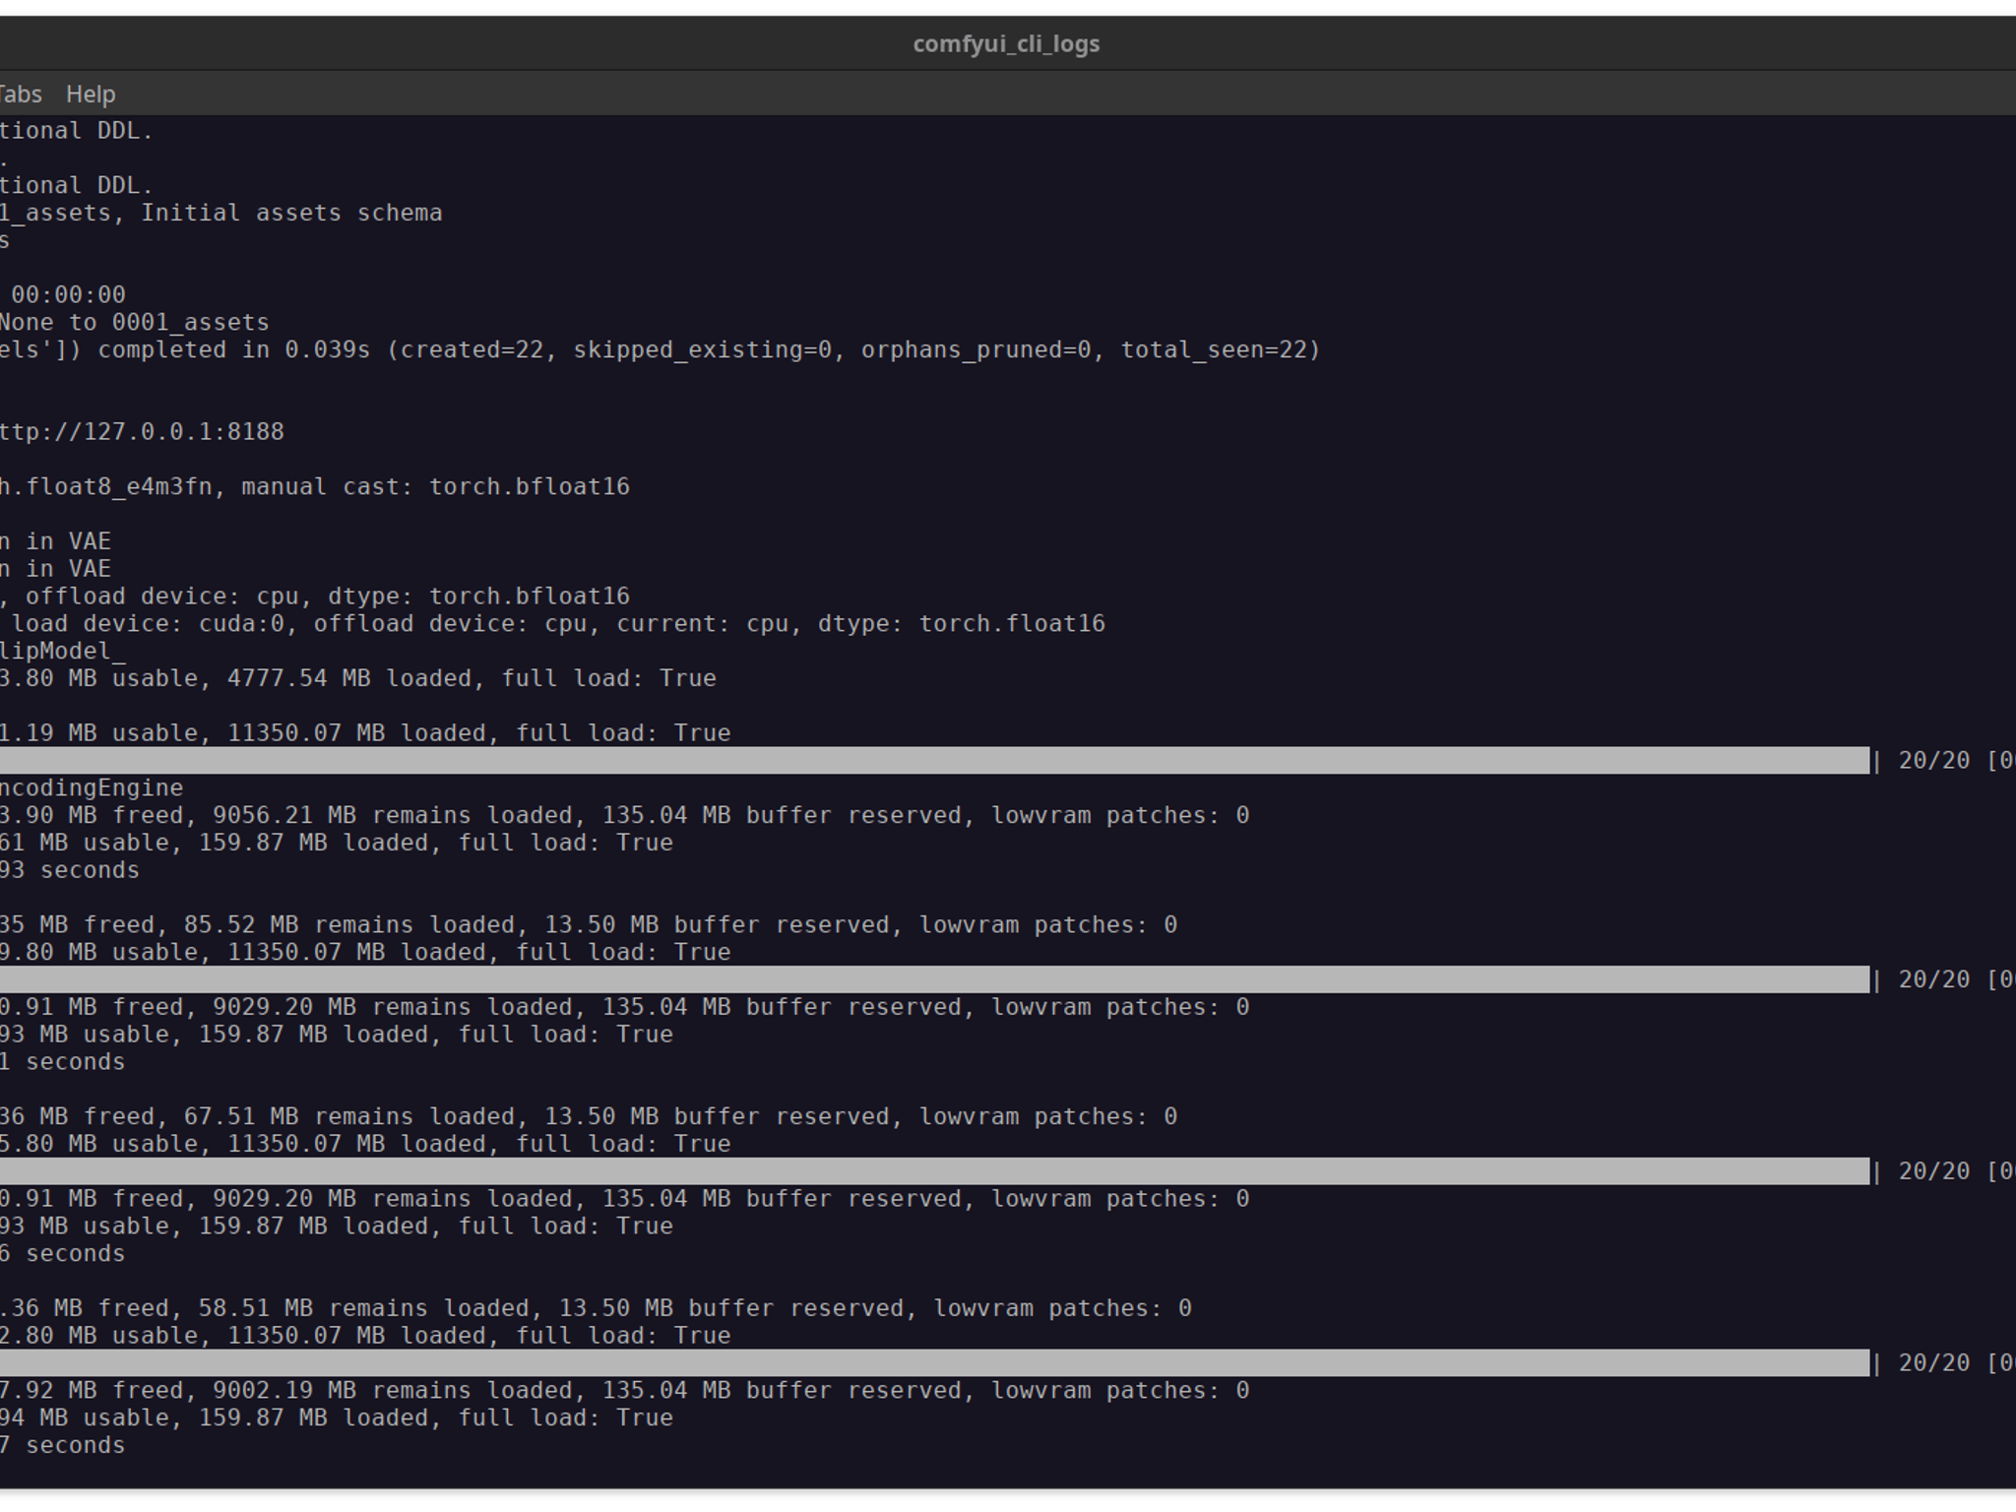Click the 'completed in 0.039s' log line
Image resolution: width=2016 pixels, height=1512 pixels.
(x=660, y=350)
